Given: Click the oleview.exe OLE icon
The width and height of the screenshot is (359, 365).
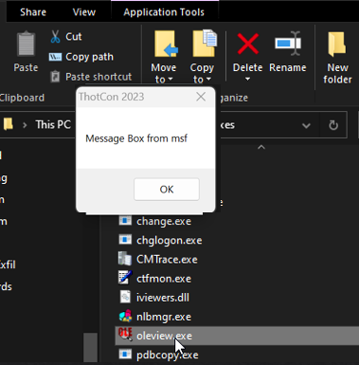Looking at the screenshot, I should coord(125,335).
